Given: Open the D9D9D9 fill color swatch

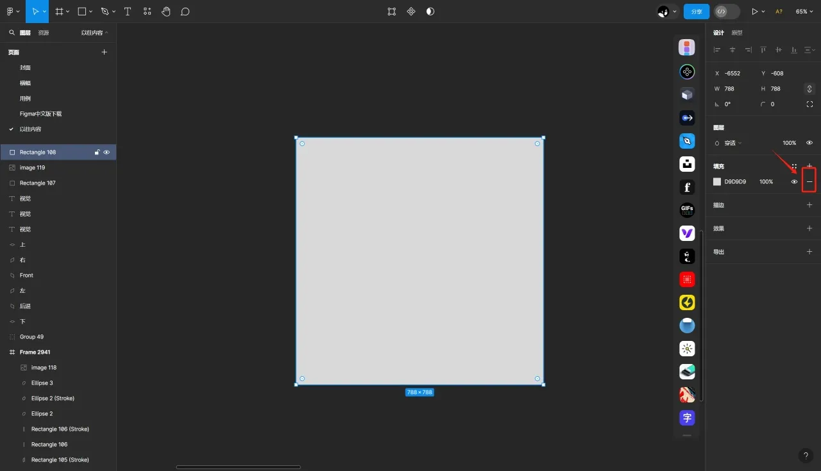Looking at the screenshot, I should 717,182.
